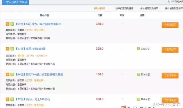Viewport: 183px width, 108px height.
Task: Click the 库存 column header
Action: click(x=122, y=15)
